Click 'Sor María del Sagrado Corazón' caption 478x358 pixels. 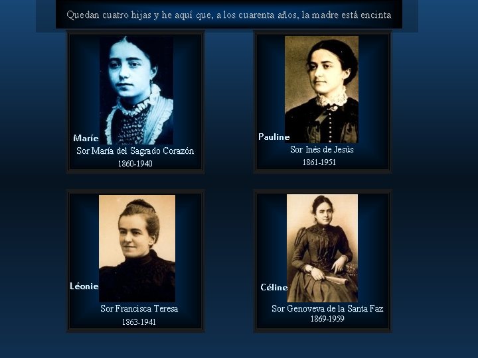[135, 151]
